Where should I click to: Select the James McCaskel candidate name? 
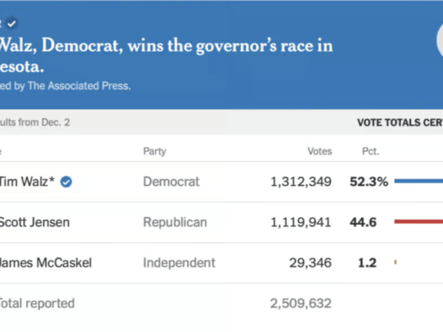pyautogui.click(x=45, y=263)
